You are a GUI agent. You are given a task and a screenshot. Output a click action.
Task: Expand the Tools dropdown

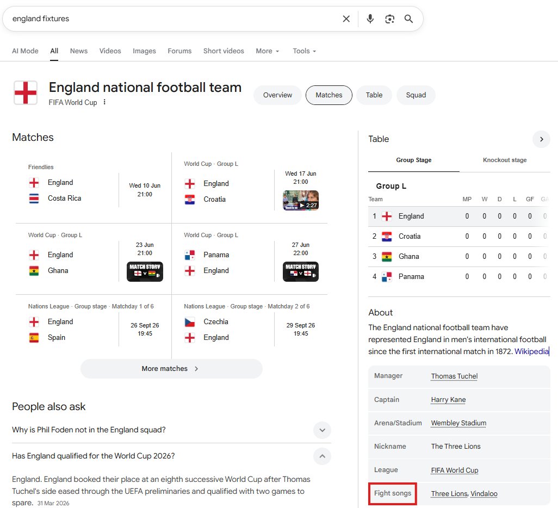click(304, 51)
